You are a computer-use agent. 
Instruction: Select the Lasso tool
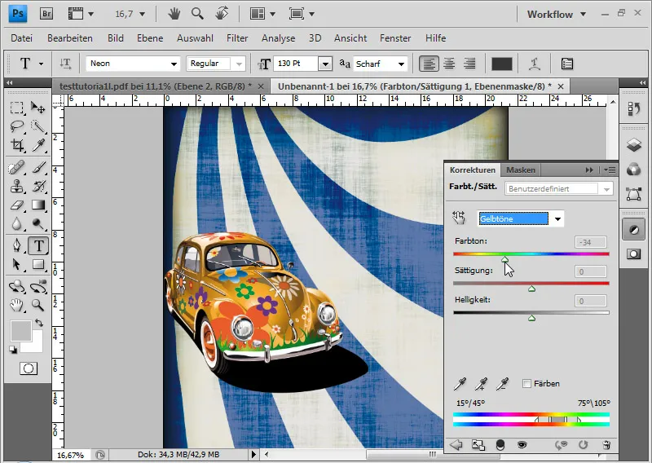pyautogui.click(x=16, y=126)
